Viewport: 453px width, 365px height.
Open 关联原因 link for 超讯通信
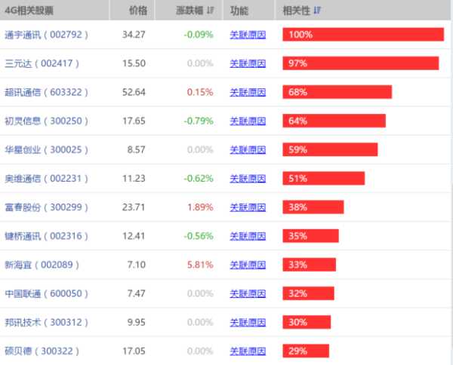tap(248, 92)
